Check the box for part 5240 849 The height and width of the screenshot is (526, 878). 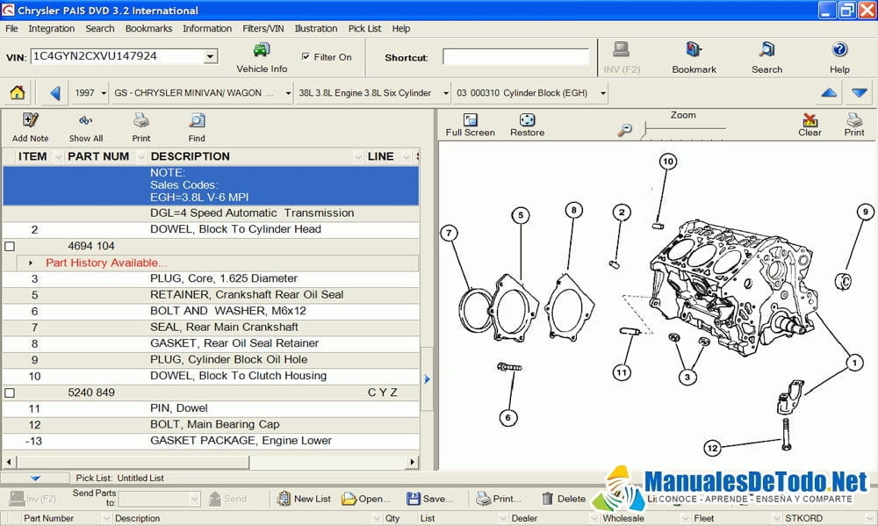point(10,393)
